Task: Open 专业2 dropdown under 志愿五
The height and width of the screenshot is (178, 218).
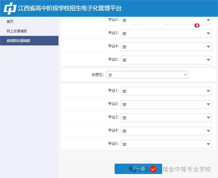Action: click(166, 104)
